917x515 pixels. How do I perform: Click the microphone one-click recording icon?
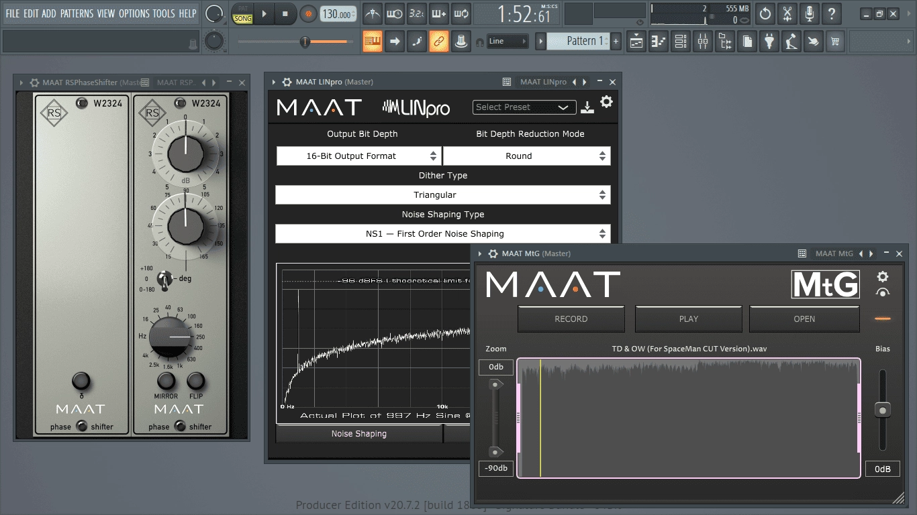pyautogui.click(x=810, y=13)
